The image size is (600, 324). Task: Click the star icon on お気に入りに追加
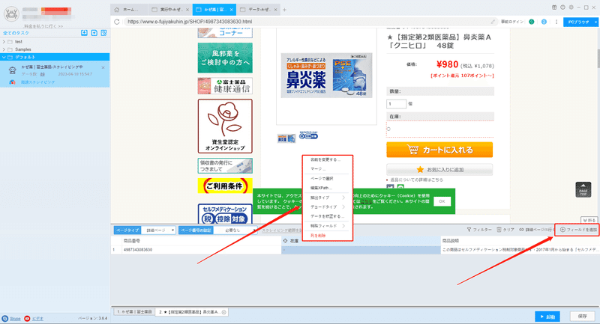pyautogui.click(x=420, y=169)
